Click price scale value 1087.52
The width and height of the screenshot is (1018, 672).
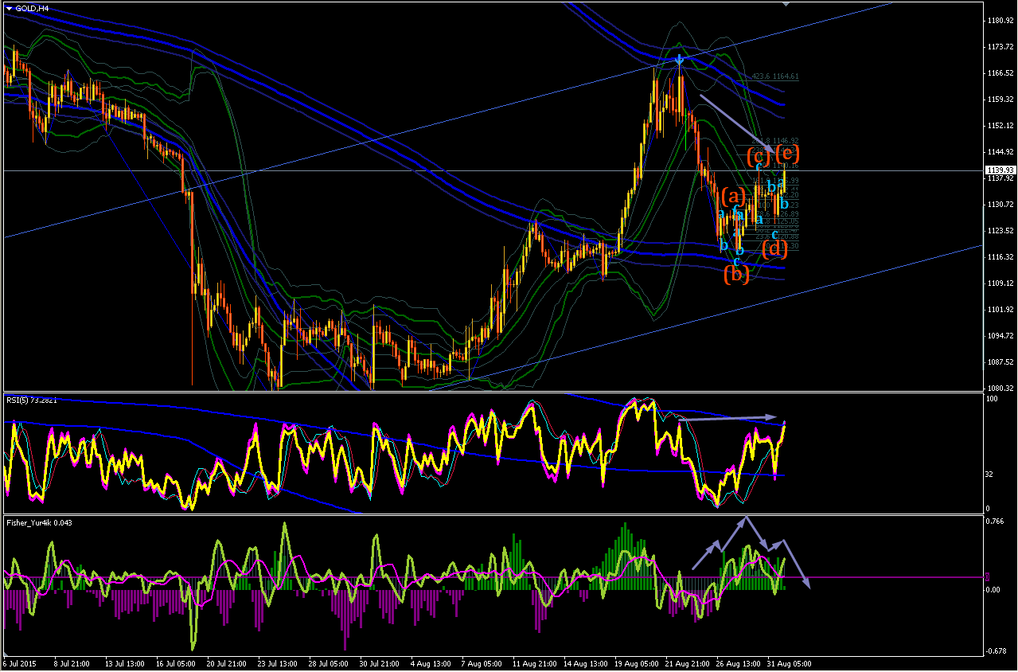point(999,362)
